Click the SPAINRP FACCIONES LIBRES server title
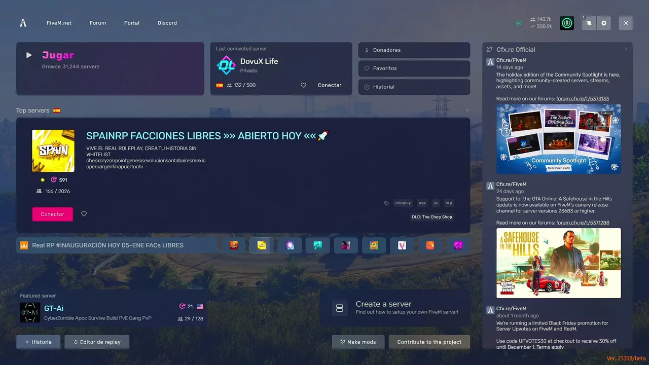Image resolution: width=649 pixels, height=365 pixels. (207, 136)
